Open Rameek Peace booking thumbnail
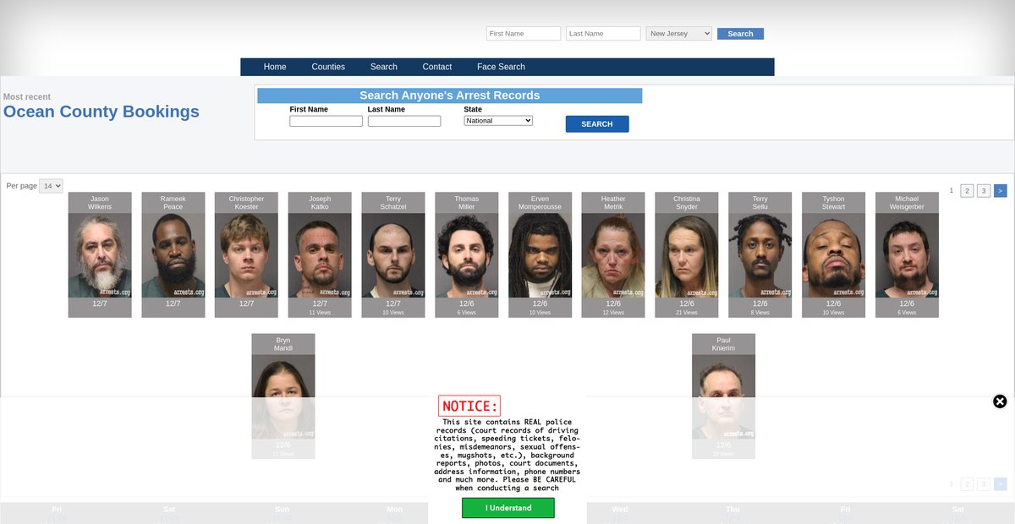The image size is (1015, 524). 173,255
